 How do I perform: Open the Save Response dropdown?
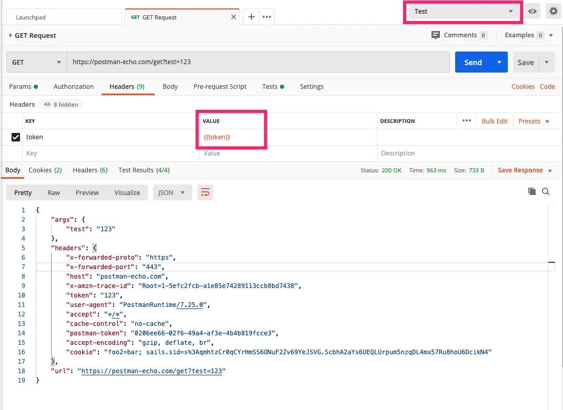tap(525, 170)
